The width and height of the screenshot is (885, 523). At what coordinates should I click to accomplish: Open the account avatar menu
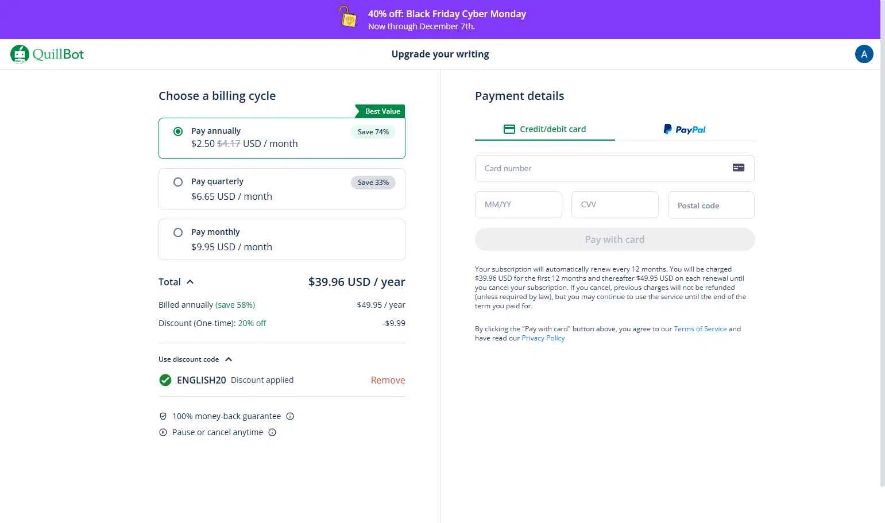[x=864, y=54]
